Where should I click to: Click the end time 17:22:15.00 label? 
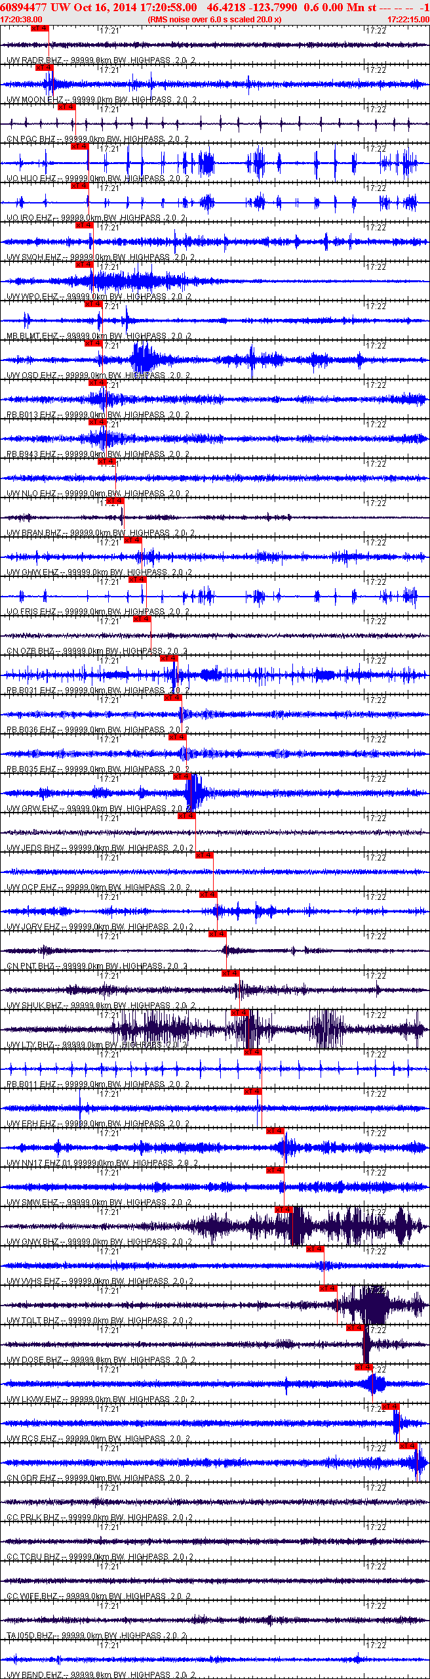coord(408,20)
